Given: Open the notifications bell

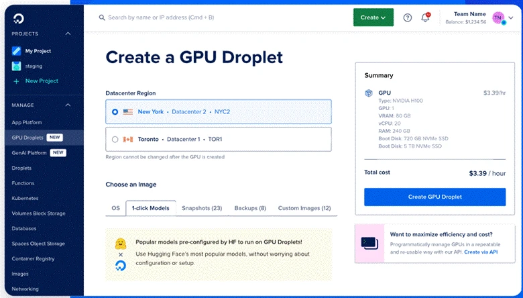Looking at the screenshot, I should coord(425,17).
